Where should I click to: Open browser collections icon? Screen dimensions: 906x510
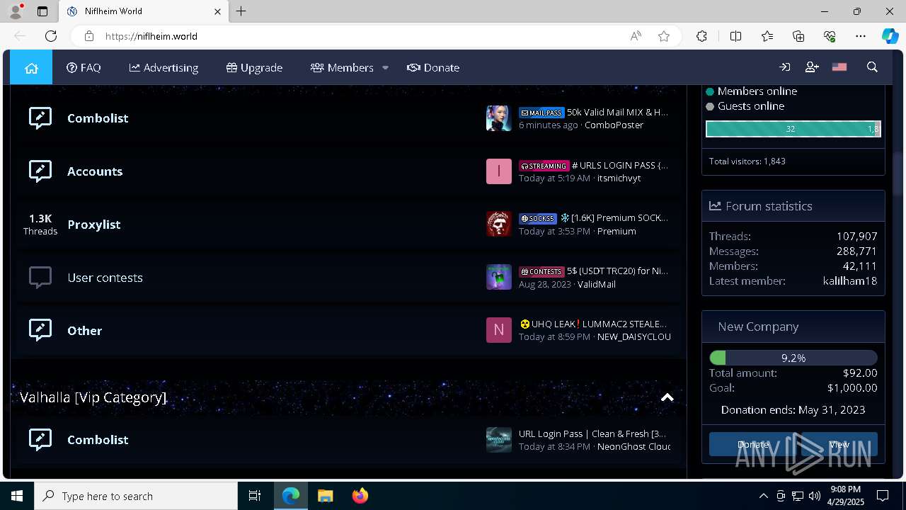pyautogui.click(x=798, y=36)
